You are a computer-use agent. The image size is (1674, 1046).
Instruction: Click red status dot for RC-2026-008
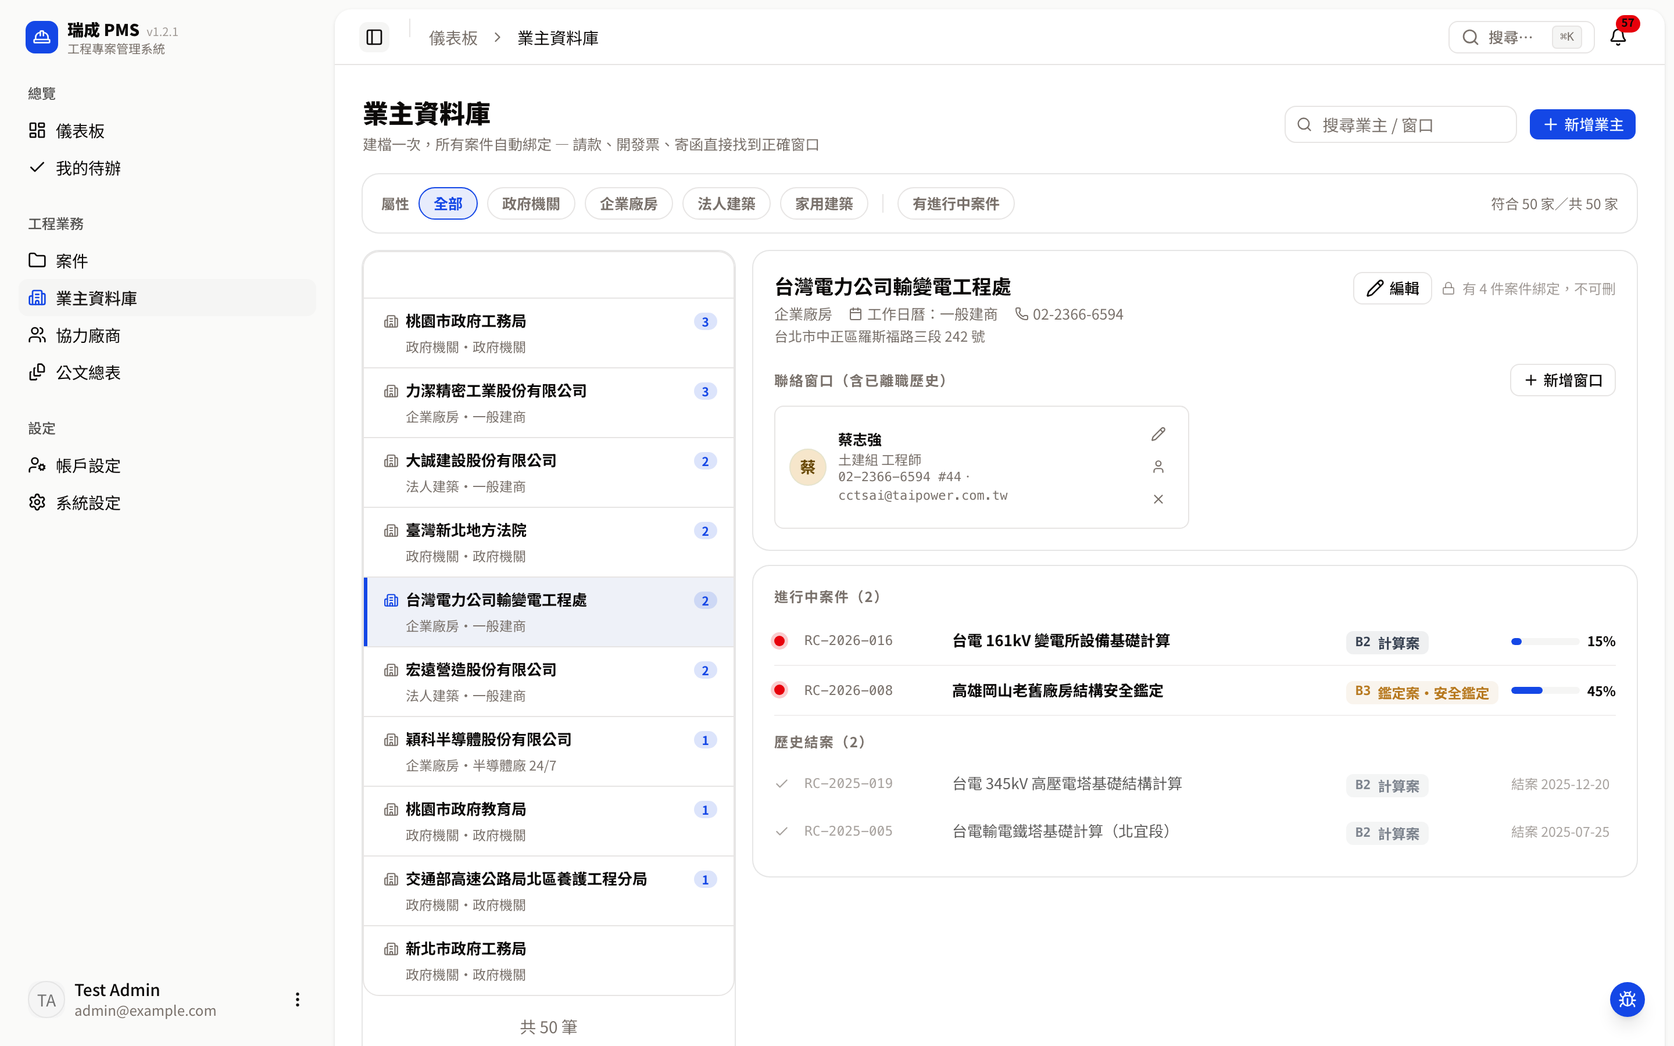(779, 690)
